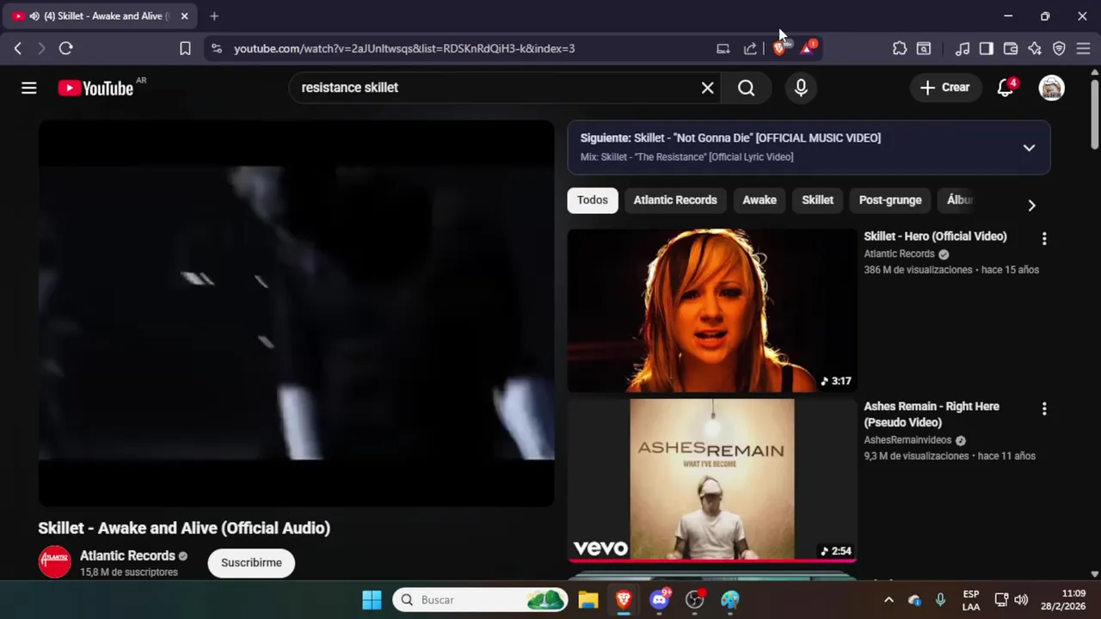Open the browser extensions puzzle icon
This screenshot has width=1101, height=619.
tap(900, 49)
